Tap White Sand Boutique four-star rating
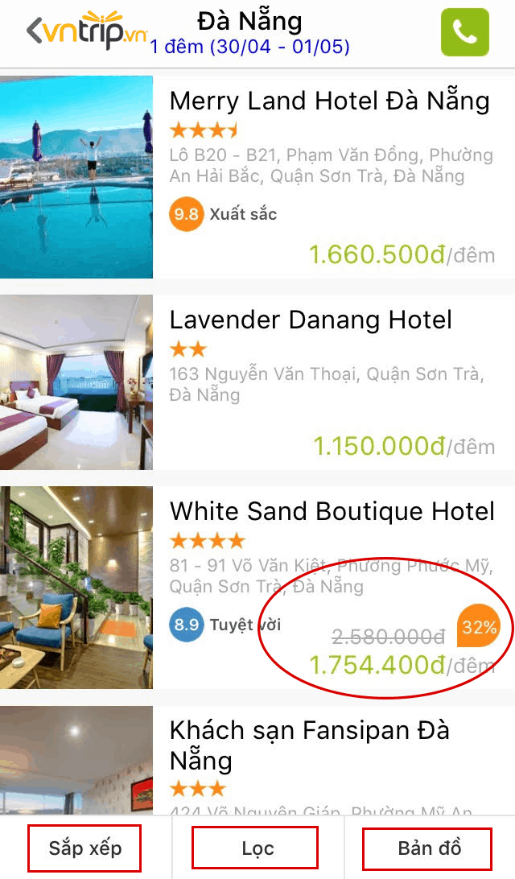 (x=208, y=540)
